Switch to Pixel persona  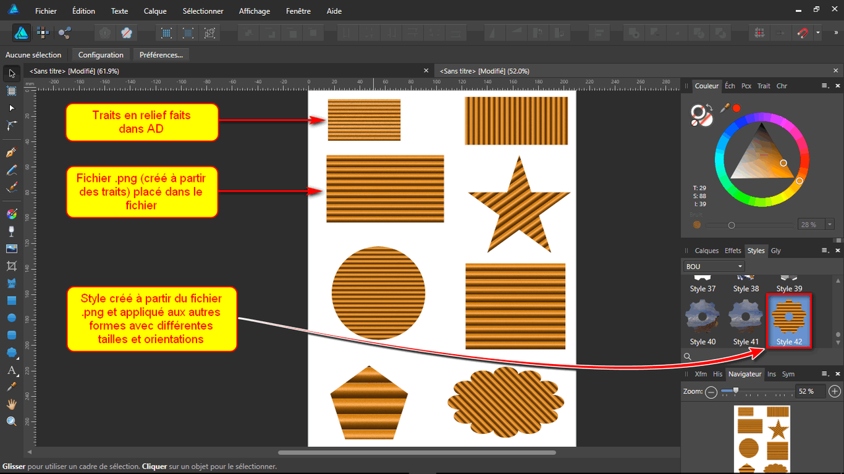click(43, 32)
